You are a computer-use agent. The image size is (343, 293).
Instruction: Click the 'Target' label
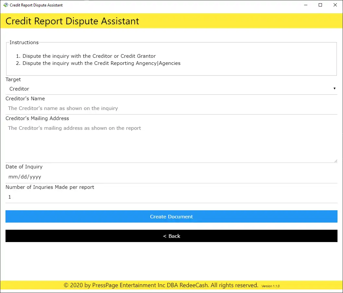(13, 79)
